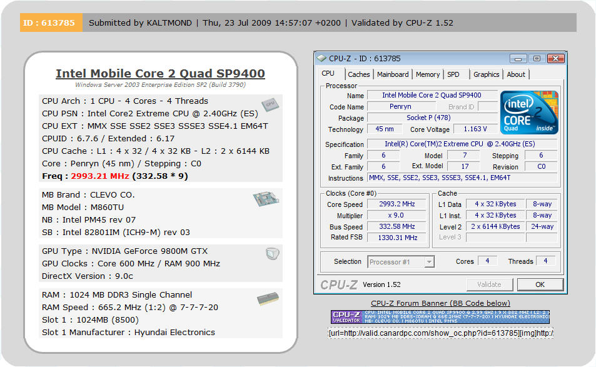This screenshot has height=367, width=596.
Task: Click the ID : 613785 orange badge
Action: click(51, 23)
